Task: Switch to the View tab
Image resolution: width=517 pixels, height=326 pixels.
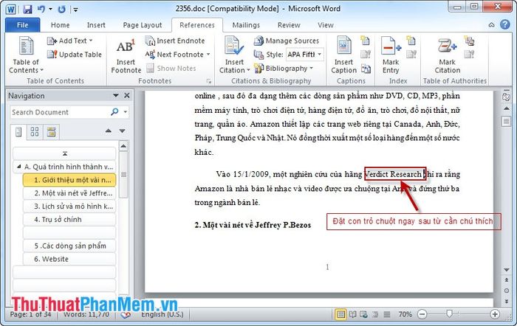Action: pyautogui.click(x=326, y=25)
